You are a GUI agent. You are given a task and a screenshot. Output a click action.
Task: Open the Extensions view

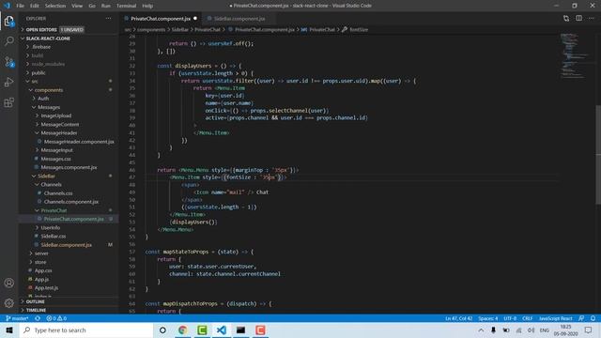click(9, 102)
